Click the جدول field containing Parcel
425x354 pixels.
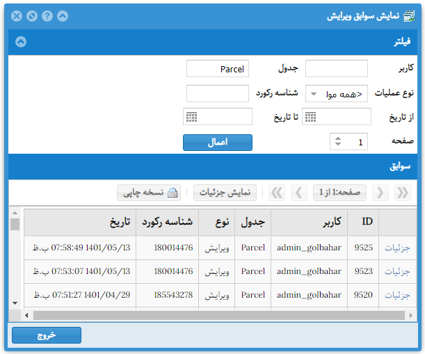218,69
